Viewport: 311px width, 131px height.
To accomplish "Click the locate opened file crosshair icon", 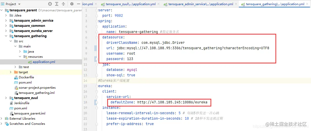I will tap(50, 4).
